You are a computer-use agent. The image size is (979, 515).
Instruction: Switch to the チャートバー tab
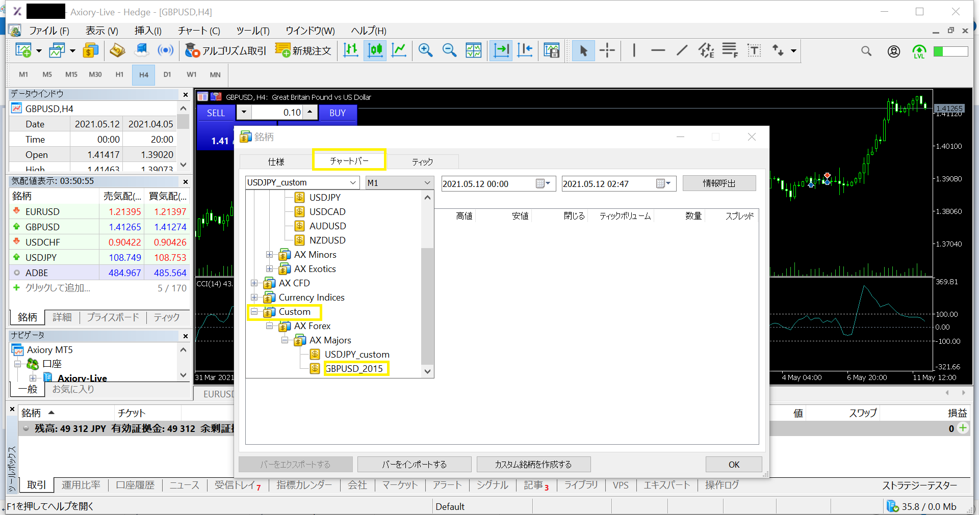349,160
